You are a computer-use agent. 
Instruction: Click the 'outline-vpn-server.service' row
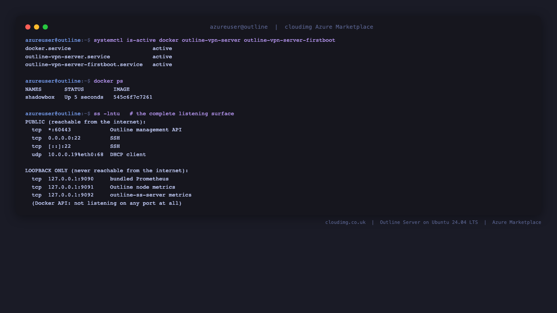coord(99,57)
